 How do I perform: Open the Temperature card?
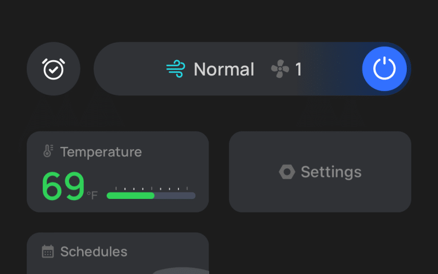[118, 172]
